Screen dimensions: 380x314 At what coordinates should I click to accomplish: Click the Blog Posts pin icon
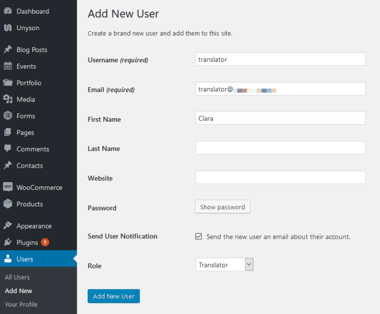[x=8, y=49]
